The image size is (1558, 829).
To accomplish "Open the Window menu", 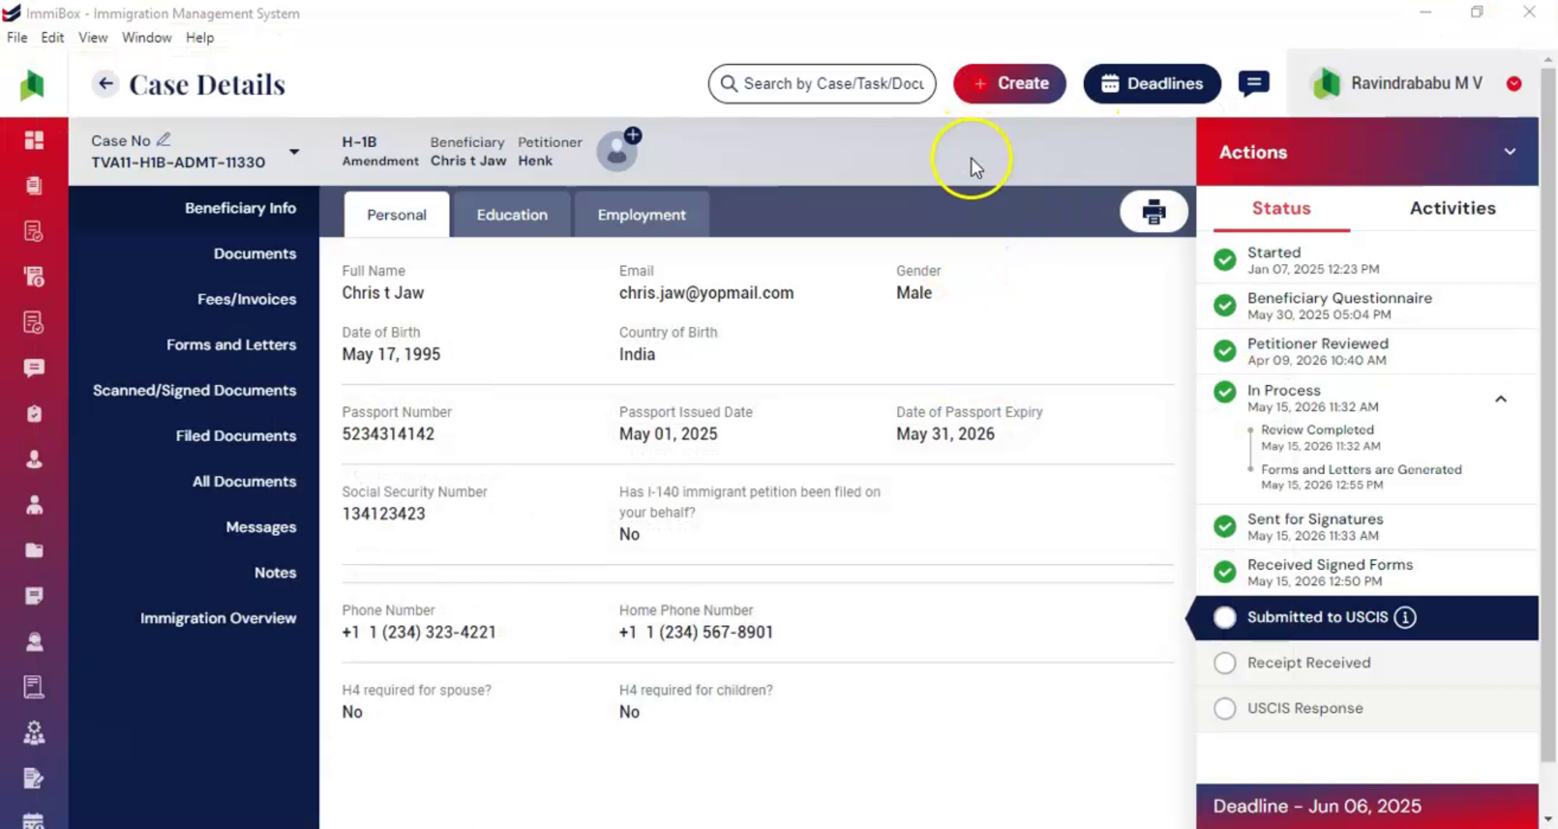I will 147,38.
